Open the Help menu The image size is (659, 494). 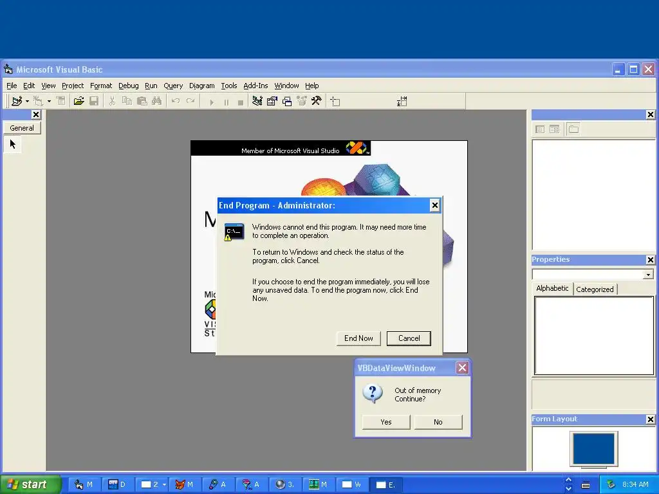click(312, 86)
